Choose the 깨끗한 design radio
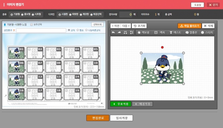The height and width of the screenshot is (128, 223). 81,15
